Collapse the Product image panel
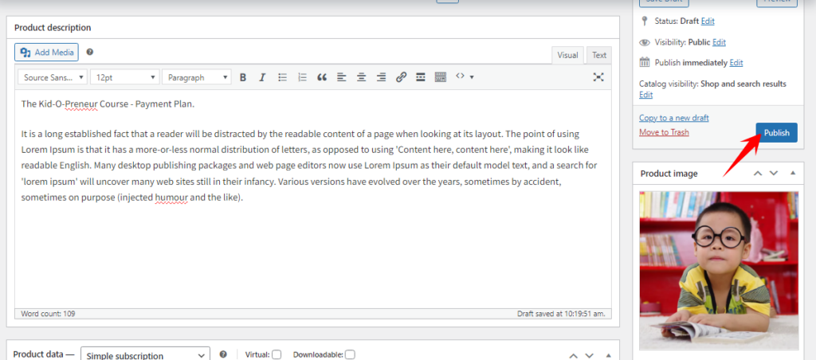Viewport: 816px width, 360px height. point(793,173)
